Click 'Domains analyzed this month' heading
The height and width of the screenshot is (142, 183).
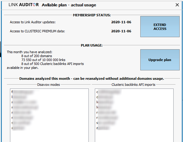coord(91,79)
